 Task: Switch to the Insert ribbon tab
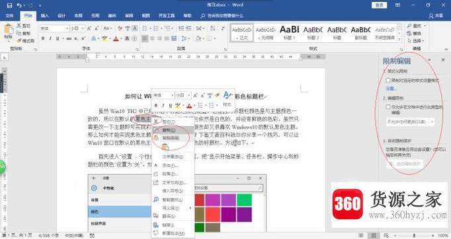(44, 16)
